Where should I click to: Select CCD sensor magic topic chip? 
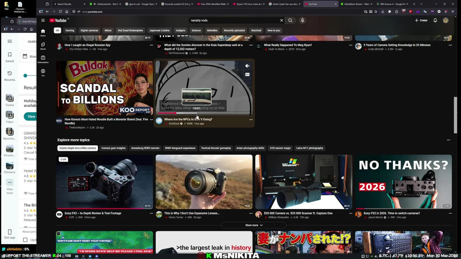click(280, 148)
